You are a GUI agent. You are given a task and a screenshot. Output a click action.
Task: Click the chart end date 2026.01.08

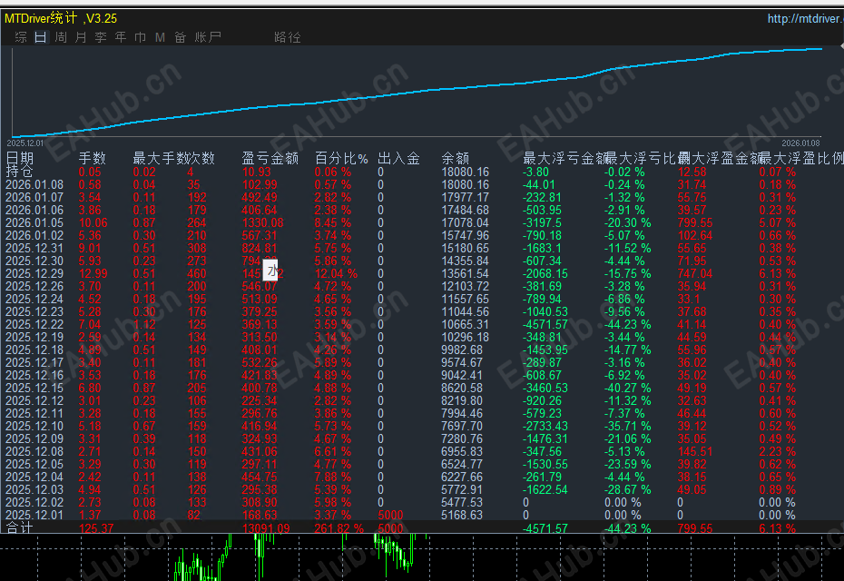(x=800, y=143)
